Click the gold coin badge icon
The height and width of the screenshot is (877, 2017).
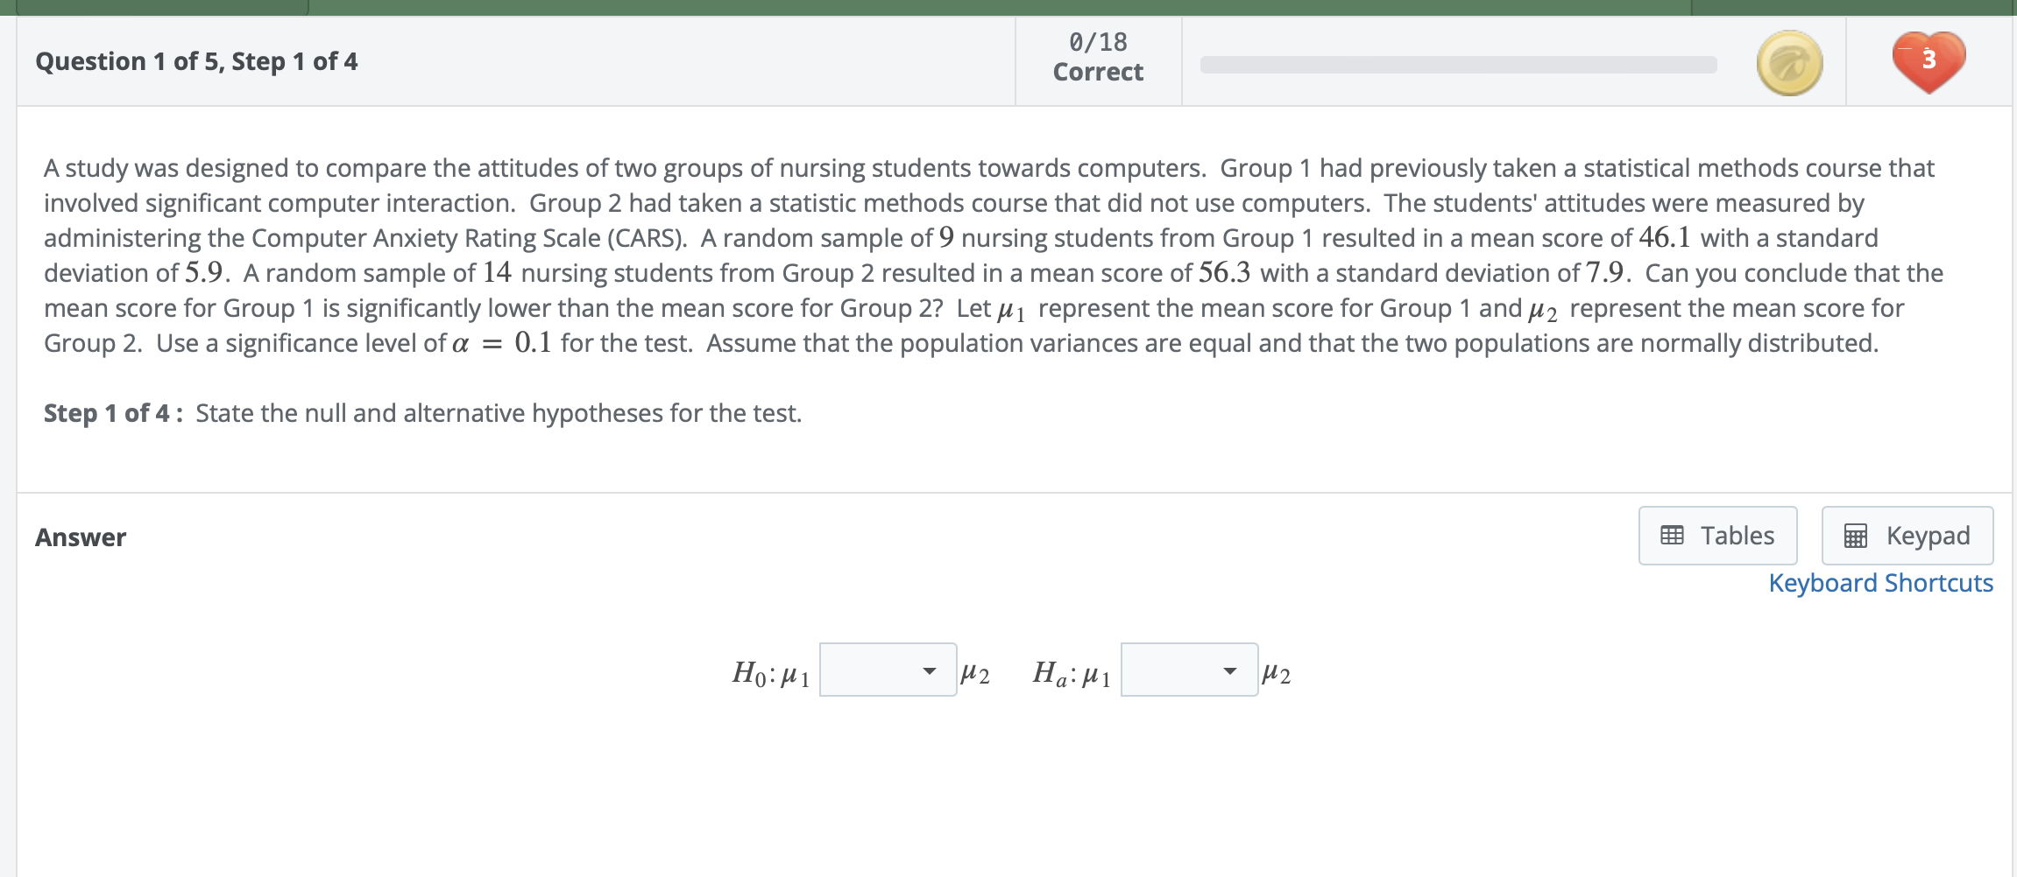[x=1789, y=63]
